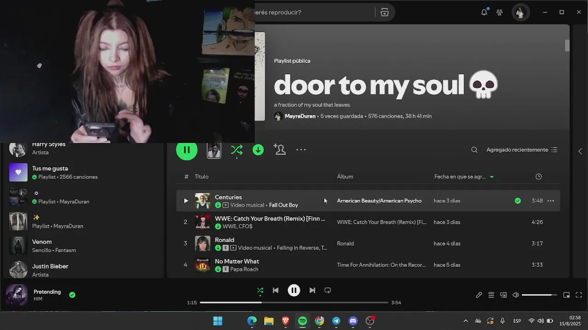Screen dimensions: 588x330
Task: Open File Explorer from the taskbar
Action: [269, 321]
